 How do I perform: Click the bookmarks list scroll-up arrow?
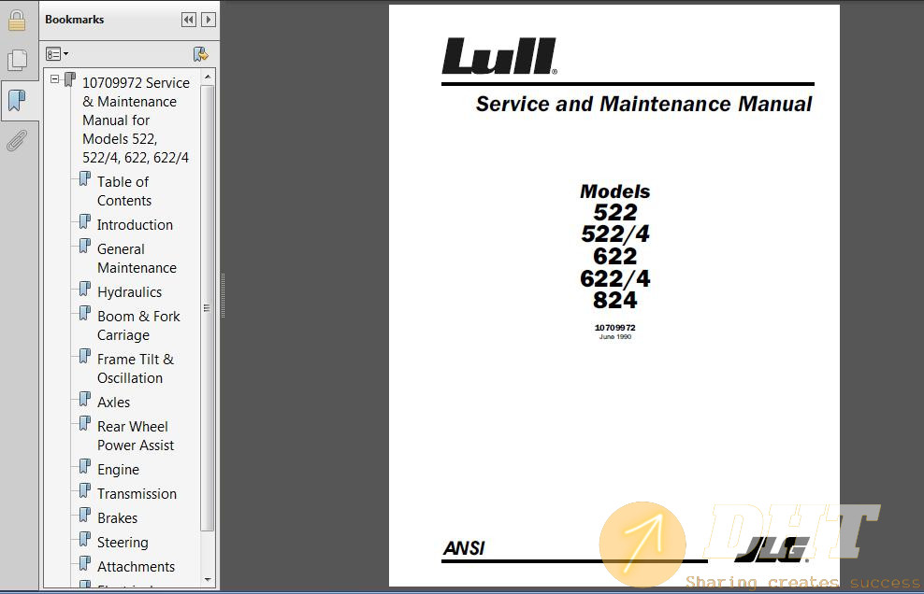tap(208, 78)
